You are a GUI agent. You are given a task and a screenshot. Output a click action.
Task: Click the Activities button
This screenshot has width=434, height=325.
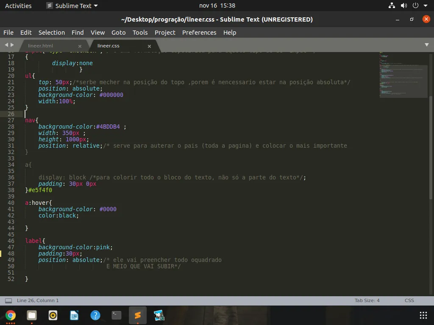pyautogui.click(x=18, y=6)
